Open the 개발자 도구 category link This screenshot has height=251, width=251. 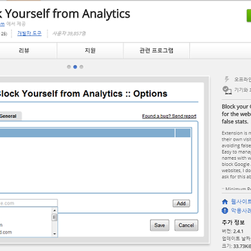29,33
